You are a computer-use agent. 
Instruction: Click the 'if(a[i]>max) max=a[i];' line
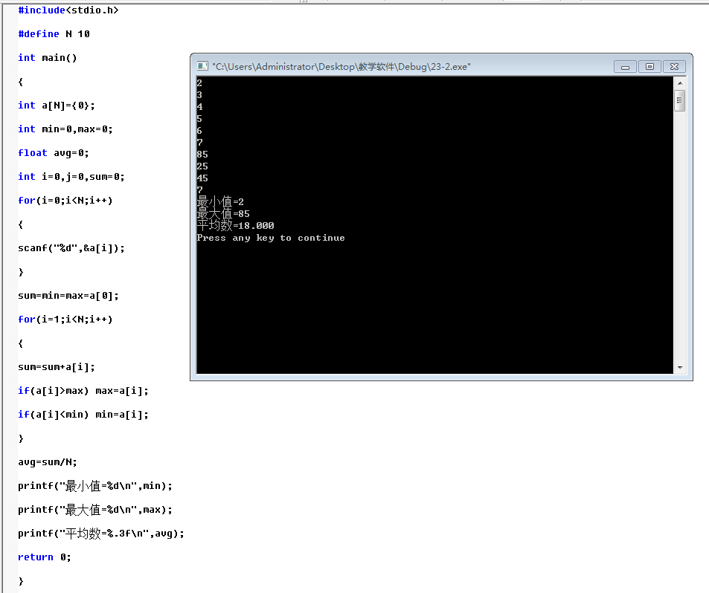tap(83, 391)
